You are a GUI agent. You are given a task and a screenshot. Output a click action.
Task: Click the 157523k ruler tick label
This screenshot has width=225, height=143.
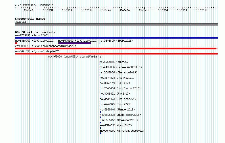86,10
